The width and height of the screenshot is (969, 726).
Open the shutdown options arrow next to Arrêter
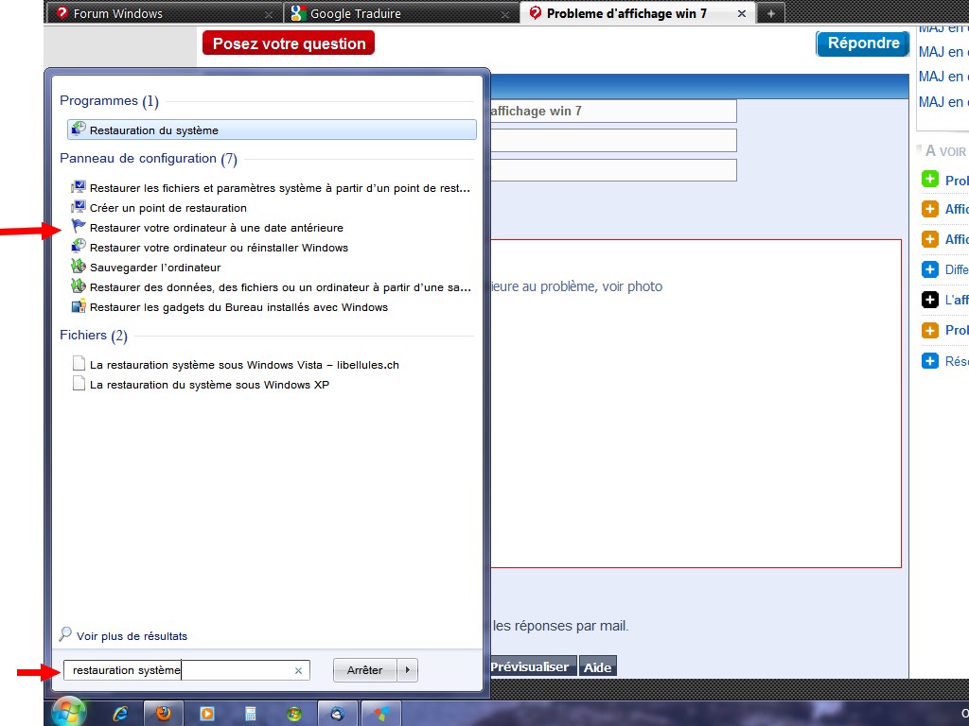click(407, 670)
